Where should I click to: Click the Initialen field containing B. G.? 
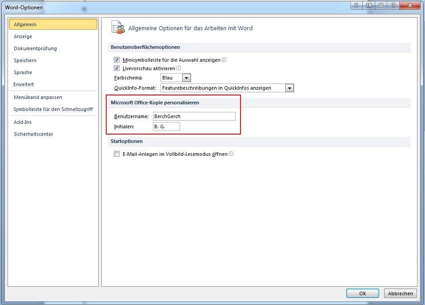coord(166,127)
